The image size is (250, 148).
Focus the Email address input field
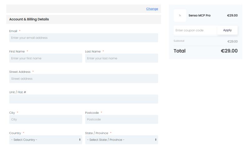coord(83,38)
